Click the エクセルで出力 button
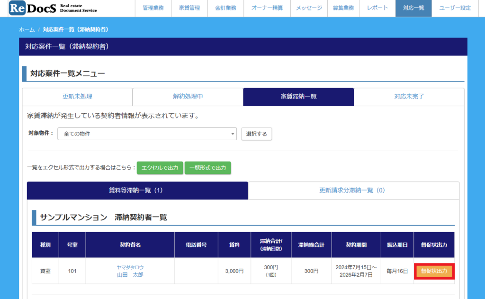This screenshot has height=299, width=485. point(160,168)
